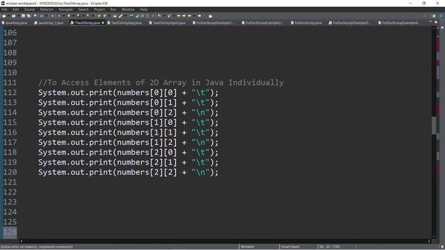Toggle Mark Occurrences in the toolbar
This screenshot has width=445, height=250.
[x=136, y=16]
